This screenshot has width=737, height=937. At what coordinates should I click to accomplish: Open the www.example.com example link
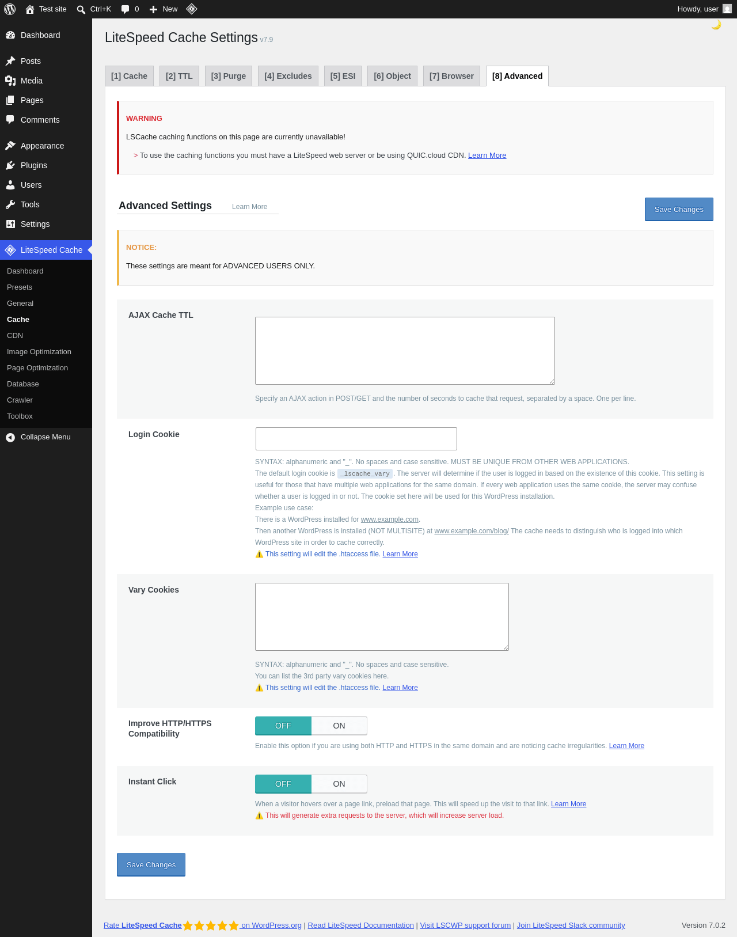point(390,519)
